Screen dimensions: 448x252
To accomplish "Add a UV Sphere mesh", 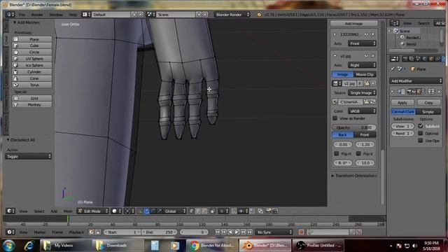I will pyautogui.click(x=32, y=59).
